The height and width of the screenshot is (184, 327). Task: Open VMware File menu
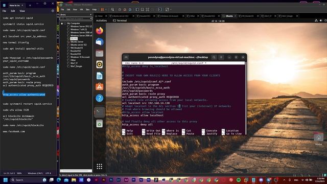62,10
